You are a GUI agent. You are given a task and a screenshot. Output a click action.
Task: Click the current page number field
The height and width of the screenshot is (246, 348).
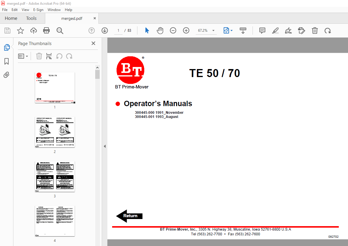pyautogui.click(x=118, y=31)
